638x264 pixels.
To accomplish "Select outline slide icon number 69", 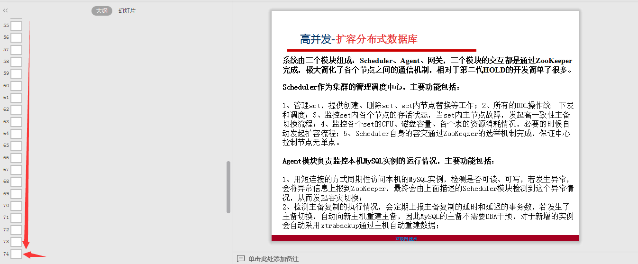I will click(17, 194).
